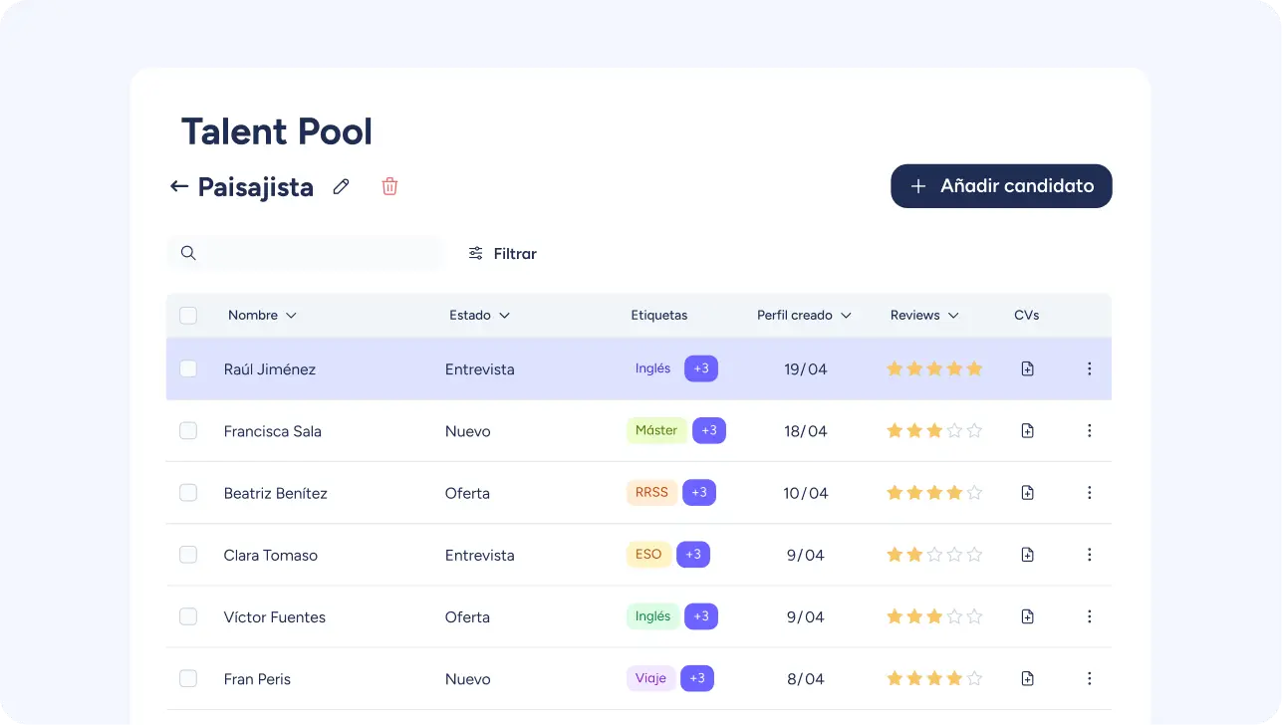The image size is (1282, 725).
Task: Open the Estado column dropdown
Action: coord(479,316)
